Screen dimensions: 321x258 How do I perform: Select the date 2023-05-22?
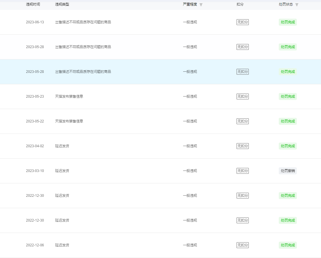click(x=35, y=121)
